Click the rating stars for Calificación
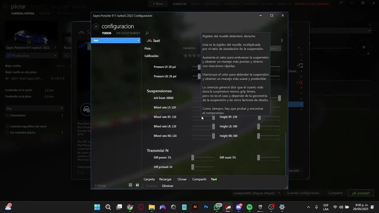 coord(192,56)
